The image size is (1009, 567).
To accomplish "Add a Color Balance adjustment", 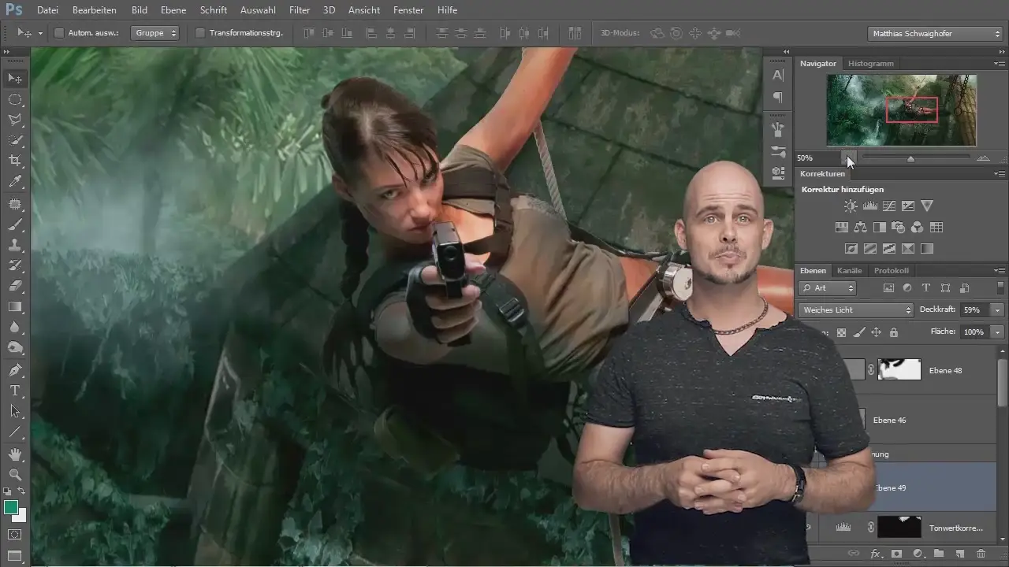I will [x=860, y=228].
